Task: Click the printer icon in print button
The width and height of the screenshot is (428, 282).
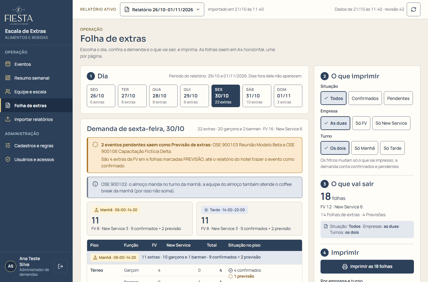Action: (x=345, y=267)
